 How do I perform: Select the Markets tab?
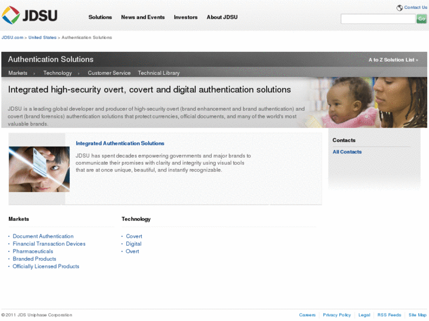[18, 73]
